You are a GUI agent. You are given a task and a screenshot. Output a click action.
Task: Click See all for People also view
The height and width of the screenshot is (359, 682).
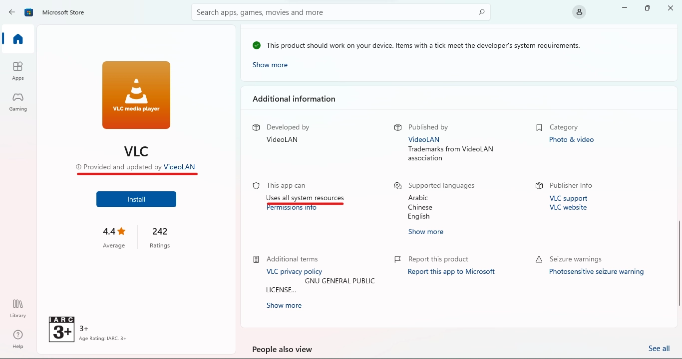point(659,349)
